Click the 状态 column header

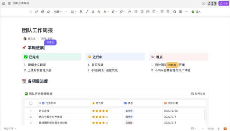coord(142,103)
